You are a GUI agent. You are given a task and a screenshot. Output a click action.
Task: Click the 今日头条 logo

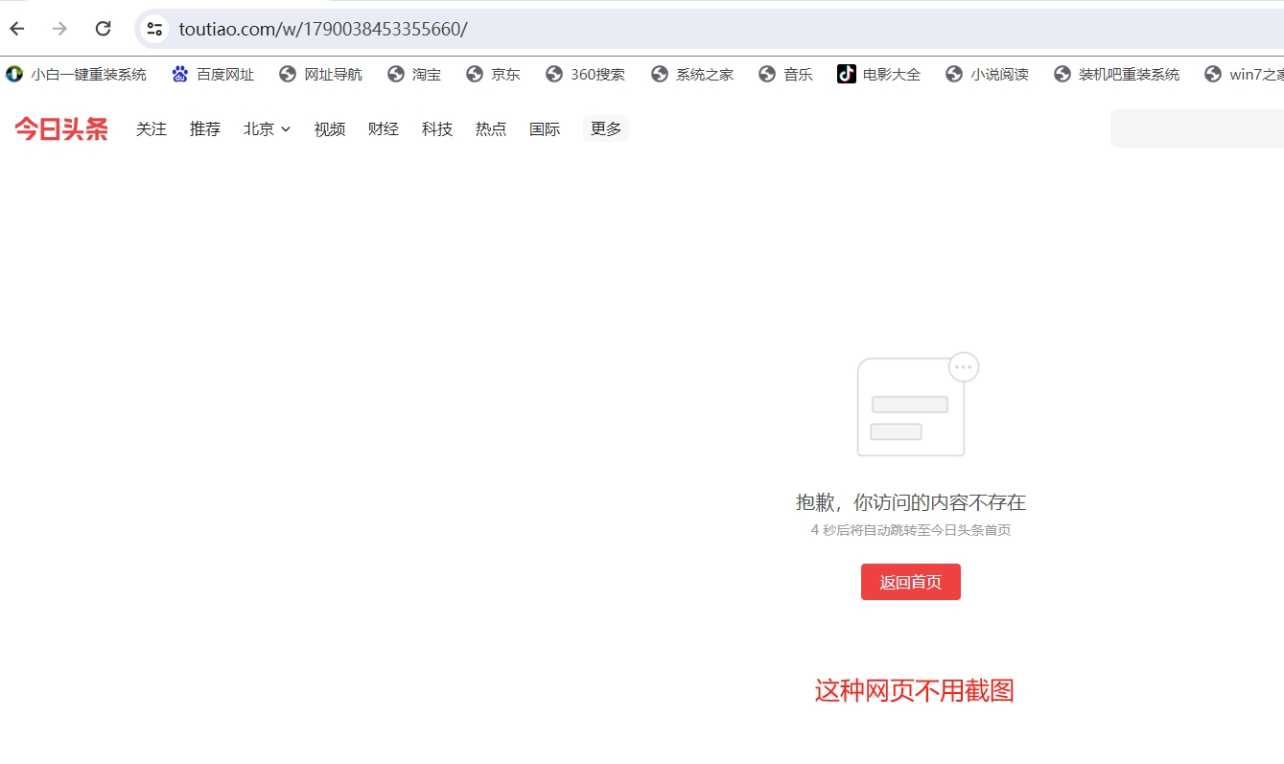[x=61, y=128]
